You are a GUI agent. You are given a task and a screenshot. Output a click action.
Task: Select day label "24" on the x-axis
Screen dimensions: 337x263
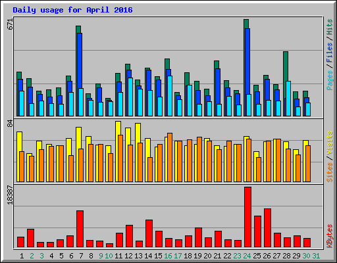point(247,256)
